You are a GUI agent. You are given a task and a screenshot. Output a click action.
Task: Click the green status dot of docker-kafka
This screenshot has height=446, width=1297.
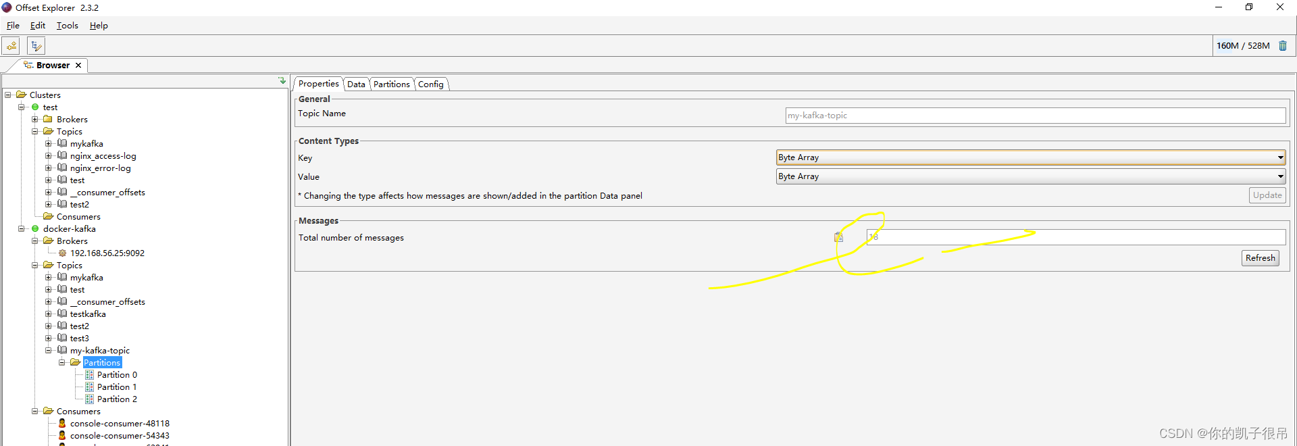click(x=35, y=228)
